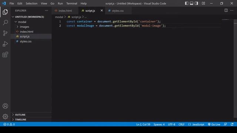
Task: Open the Manage gear icon
Action: point(5,117)
